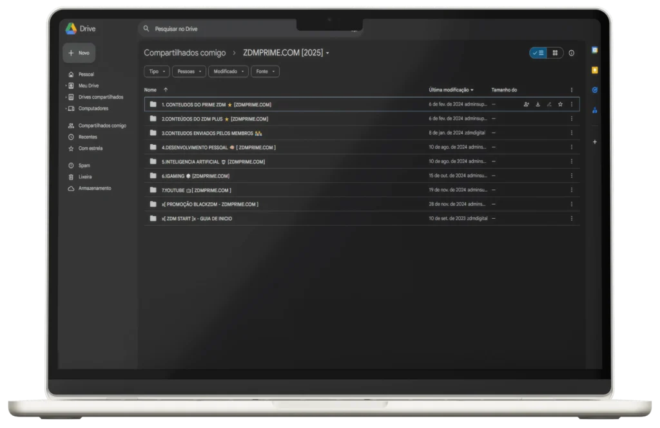
Task: Select Compartilhados comigo in the sidebar
Action: coord(102,126)
